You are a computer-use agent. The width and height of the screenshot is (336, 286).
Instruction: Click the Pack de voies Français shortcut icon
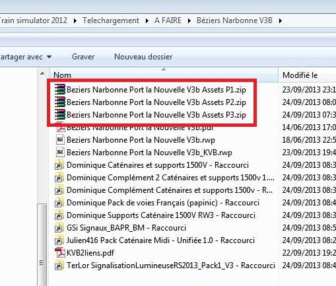pyautogui.click(x=59, y=203)
